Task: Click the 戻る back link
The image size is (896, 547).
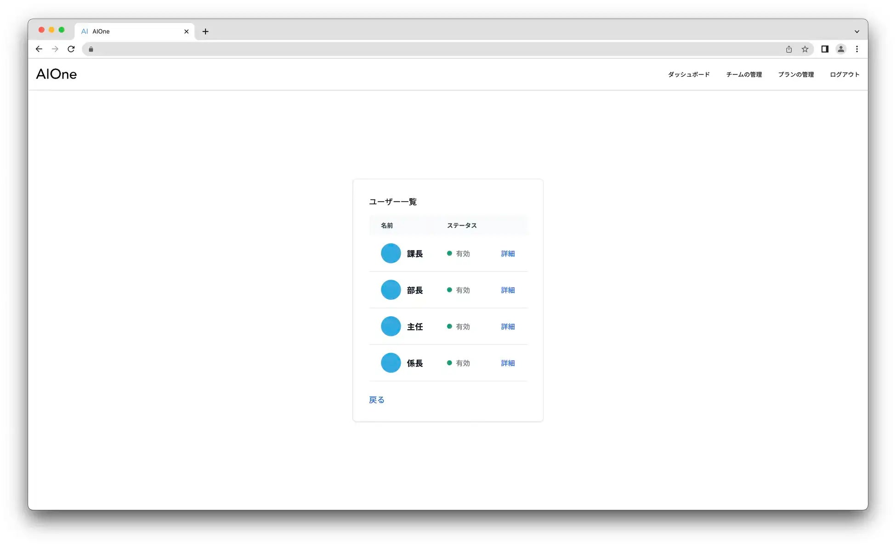Action: [x=376, y=400]
